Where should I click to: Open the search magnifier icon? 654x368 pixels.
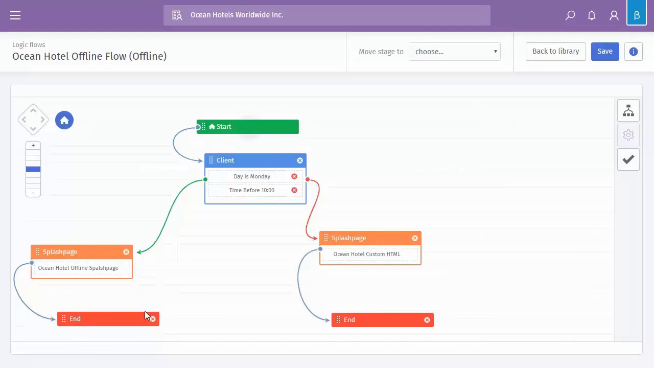570,15
